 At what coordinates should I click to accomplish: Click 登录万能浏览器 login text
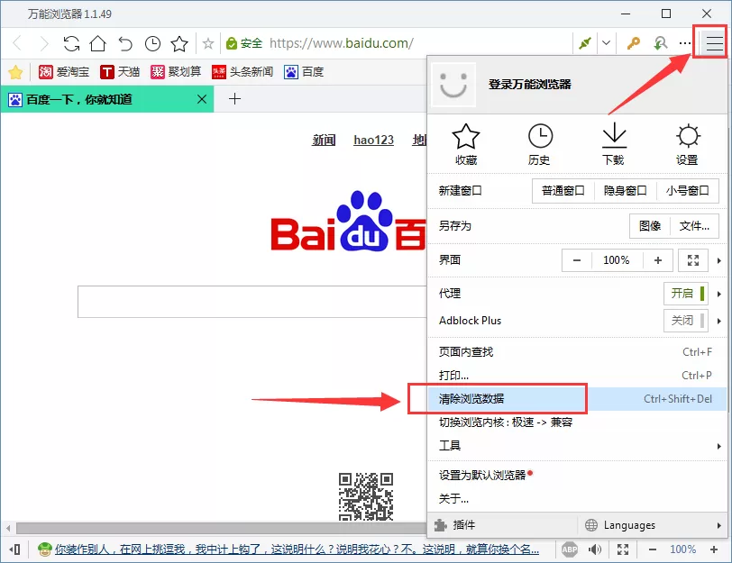click(530, 85)
